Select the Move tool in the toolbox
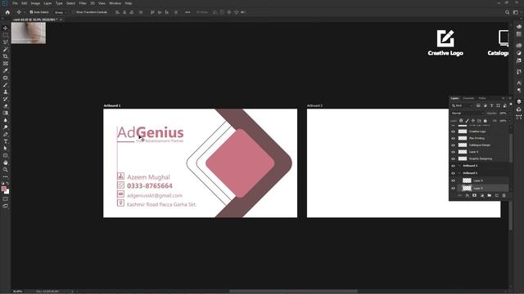Image resolution: width=524 pixels, height=294 pixels. coord(6,28)
